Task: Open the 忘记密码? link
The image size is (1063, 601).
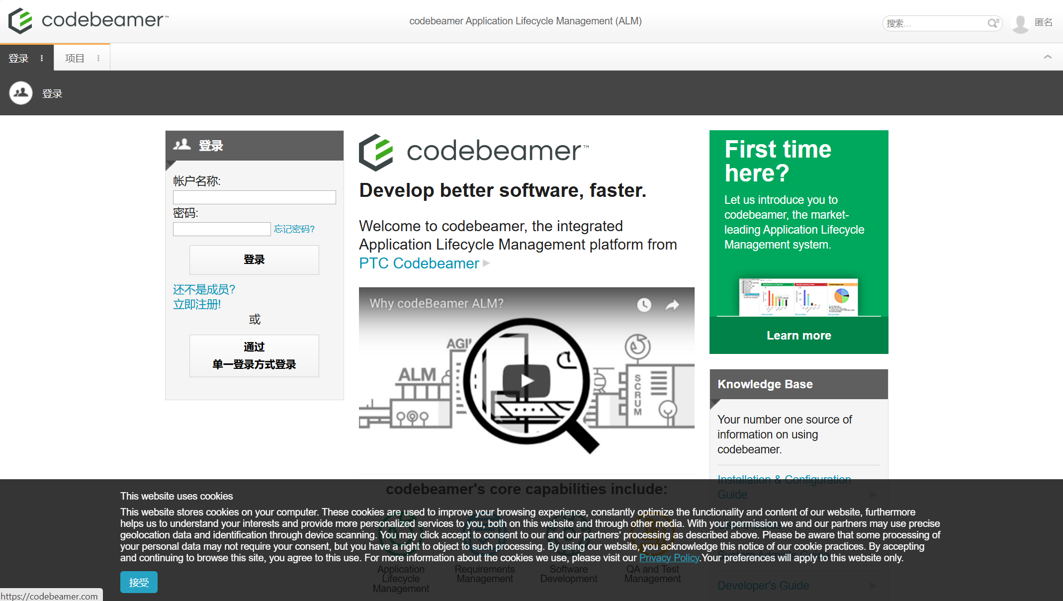Action: tap(294, 229)
